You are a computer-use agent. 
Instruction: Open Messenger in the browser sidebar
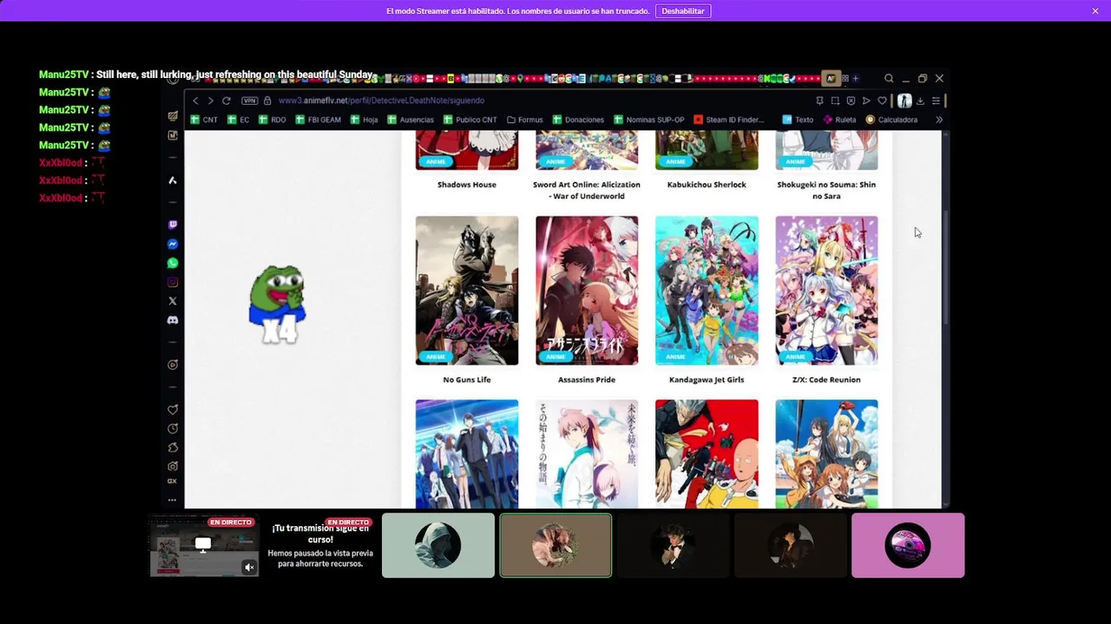point(173,244)
